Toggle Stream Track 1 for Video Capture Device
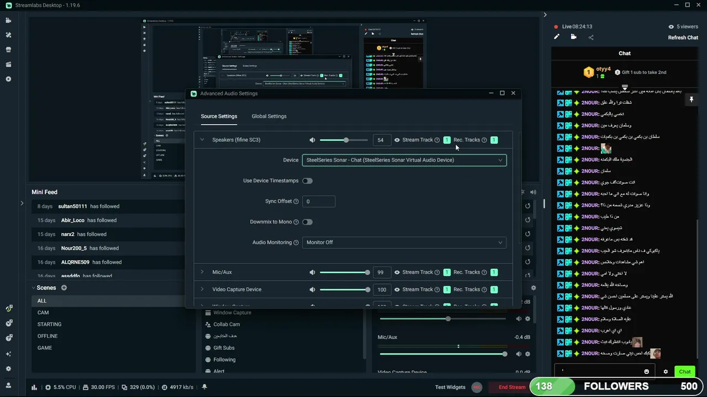The width and height of the screenshot is (707, 397). point(447,289)
